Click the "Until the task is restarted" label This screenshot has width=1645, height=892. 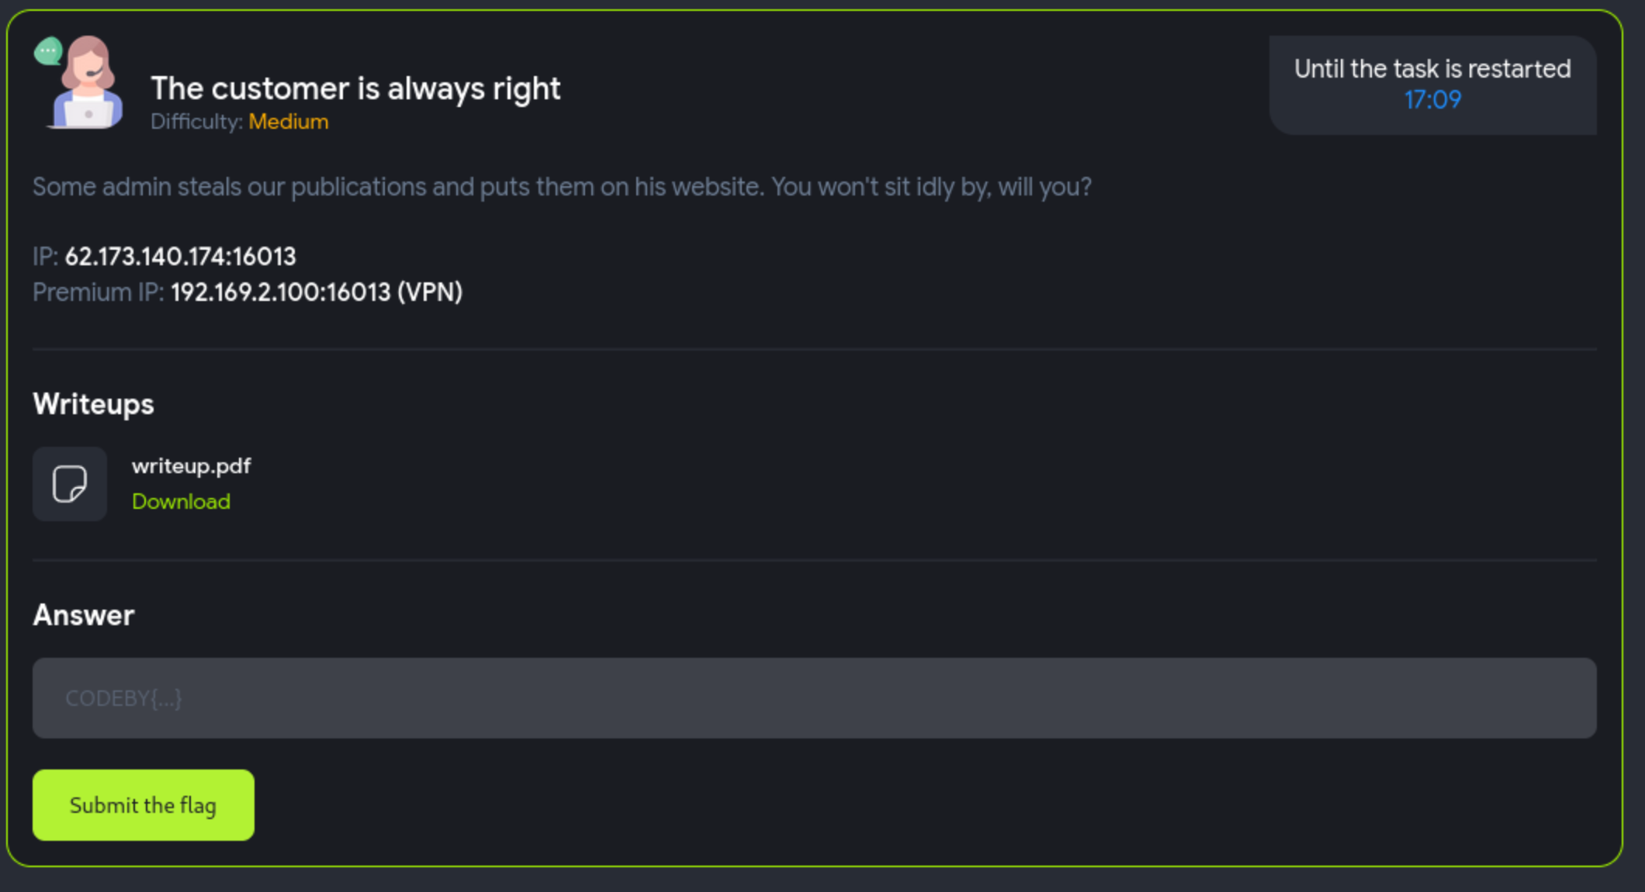click(1432, 69)
